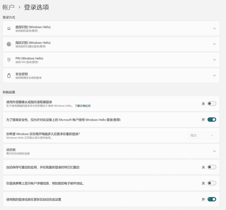Click PIN (Windows Hello) label
226x210 pixels.
tap(29, 58)
